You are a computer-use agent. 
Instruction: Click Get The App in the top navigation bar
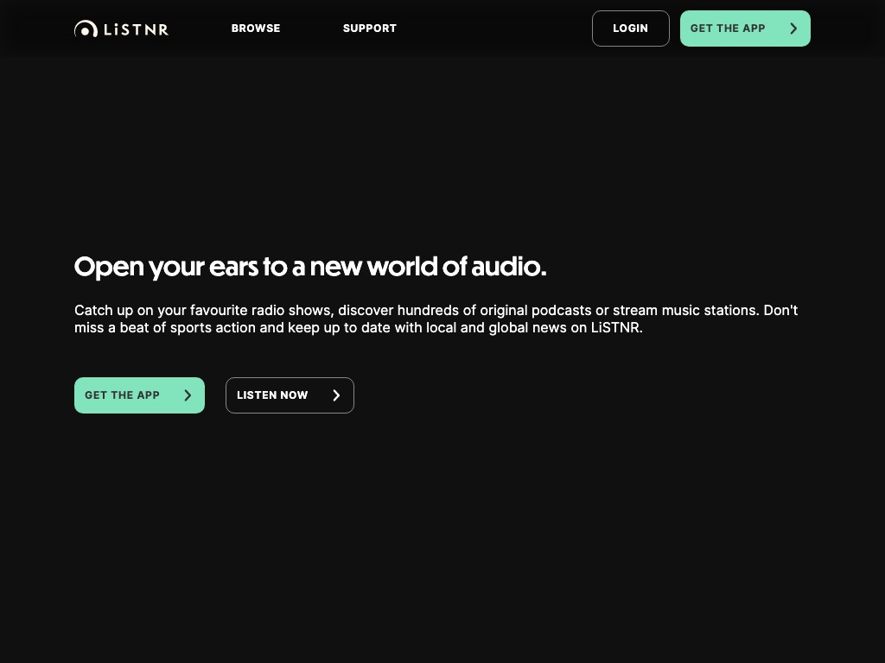pyautogui.click(x=745, y=28)
